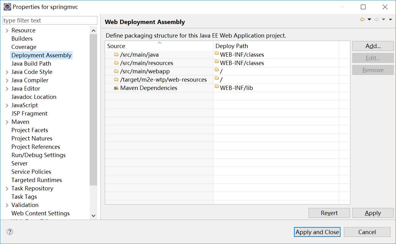The image size is (396, 244).
Task: Close the Properties for springmvc dialog
Action: click(385, 7)
